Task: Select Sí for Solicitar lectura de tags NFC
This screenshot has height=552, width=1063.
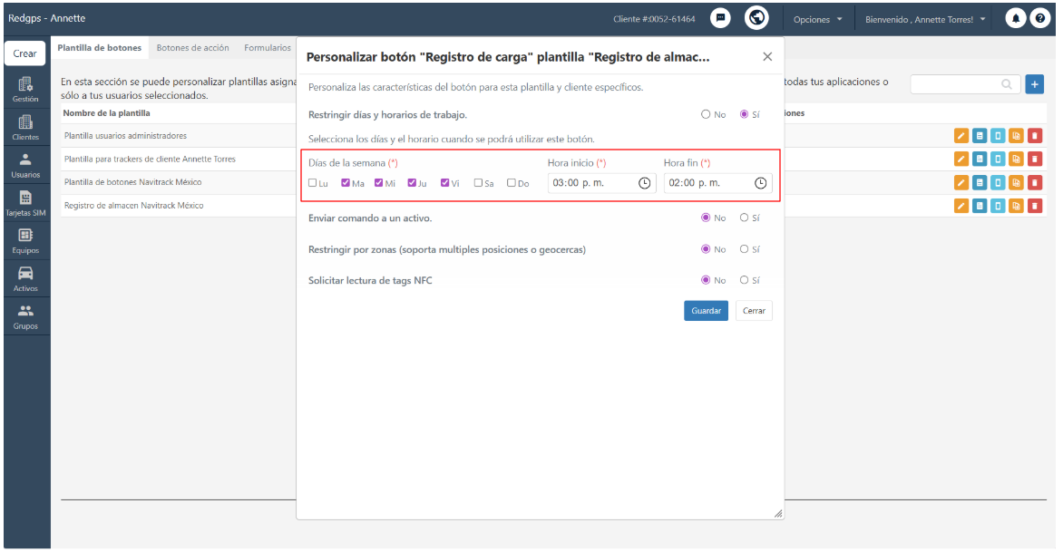Action: (x=745, y=280)
